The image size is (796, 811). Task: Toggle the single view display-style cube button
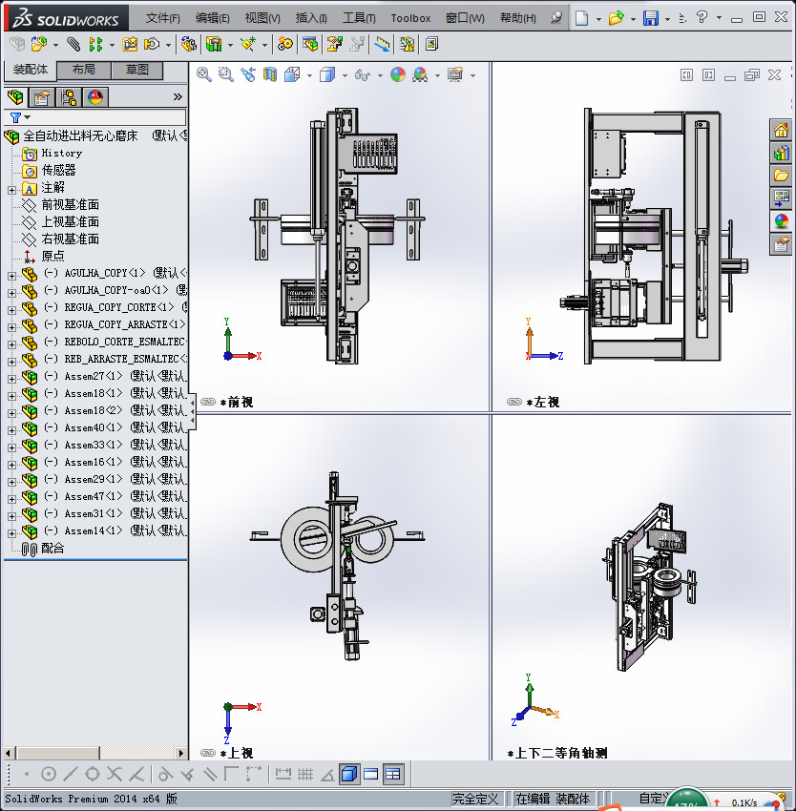349,774
